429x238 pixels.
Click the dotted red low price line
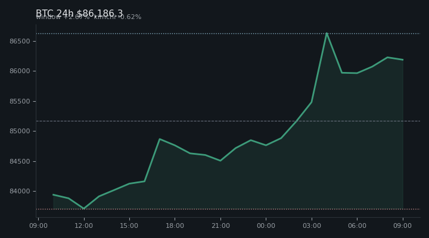click(x=228, y=209)
